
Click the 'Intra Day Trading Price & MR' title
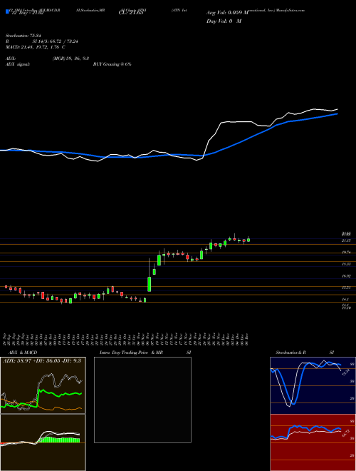click(131, 353)
